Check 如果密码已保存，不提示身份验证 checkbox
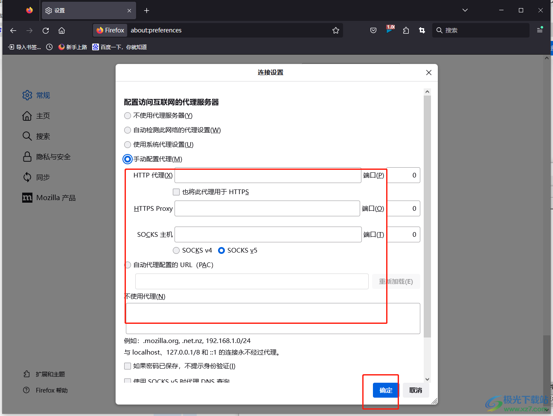 point(128,366)
